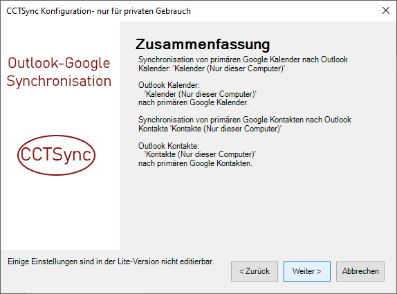Click the red Outlook-Google heading line
397x294 pixels.
(59, 63)
